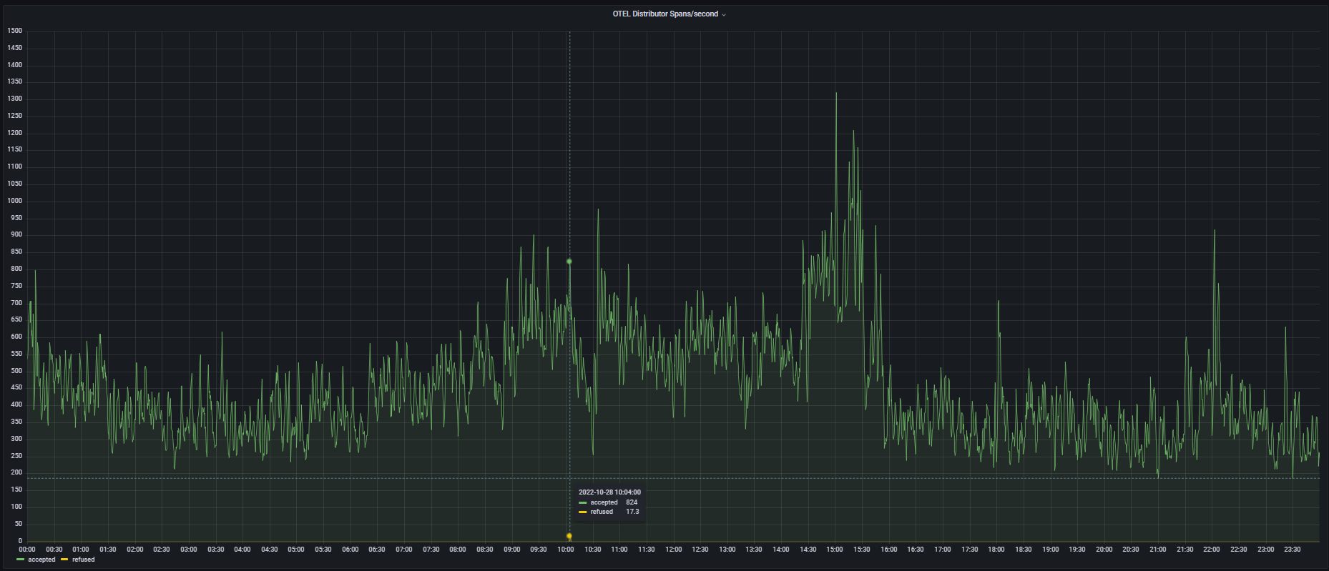Screen dimensions: 1329x571
Task: Click the 1000 y-axis label
Action: (x=15, y=201)
